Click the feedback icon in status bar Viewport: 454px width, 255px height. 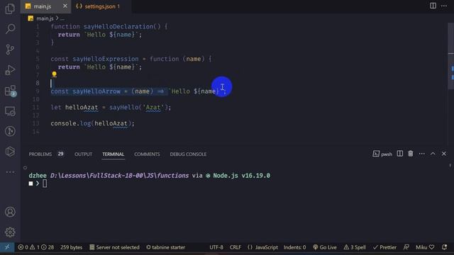tap(406, 247)
